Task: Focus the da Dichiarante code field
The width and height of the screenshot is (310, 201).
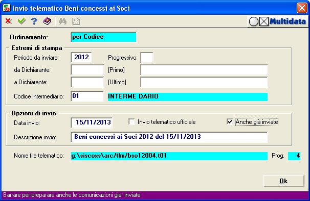Action: 87,70
